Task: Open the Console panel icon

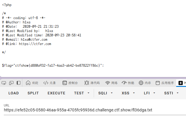Action: point(70,83)
